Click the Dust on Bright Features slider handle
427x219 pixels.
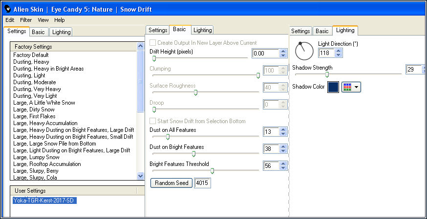tap(193, 154)
